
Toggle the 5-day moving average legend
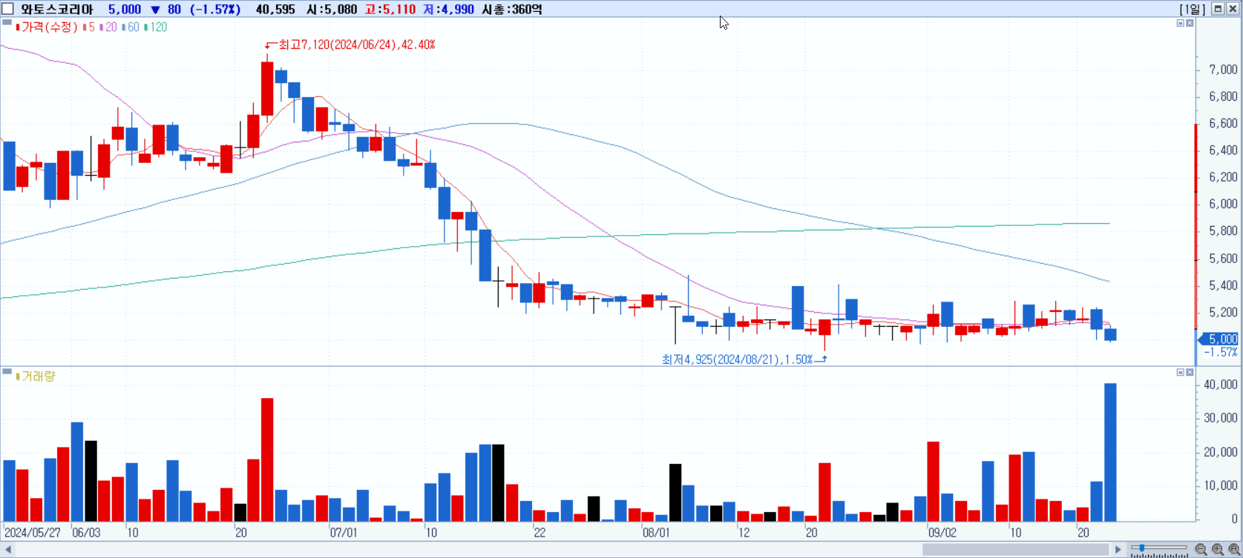point(89,27)
